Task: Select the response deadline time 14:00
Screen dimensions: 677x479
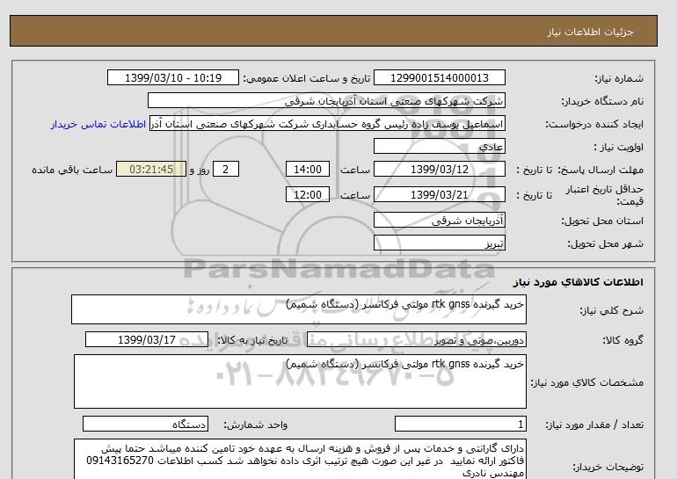Action: coord(309,170)
